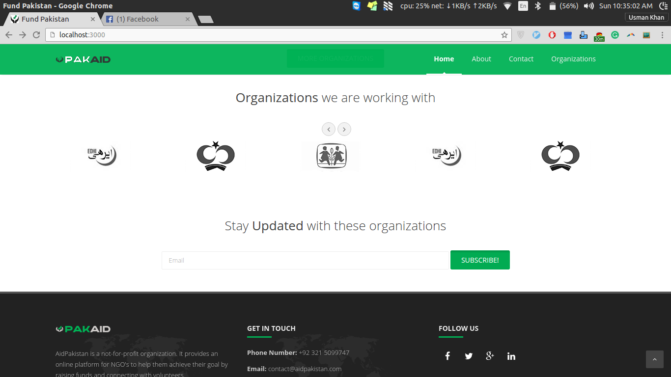
Task: Reload the localhost page
Action: (36, 35)
